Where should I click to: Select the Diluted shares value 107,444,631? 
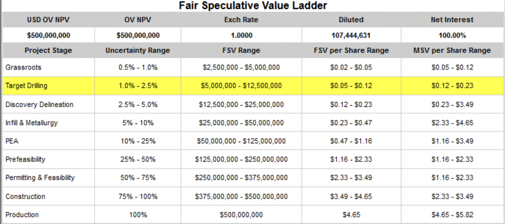pos(351,35)
